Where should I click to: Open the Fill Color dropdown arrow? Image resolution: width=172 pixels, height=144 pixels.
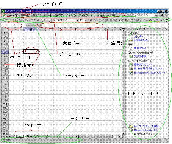pyautogui.click(x=154, y=21)
